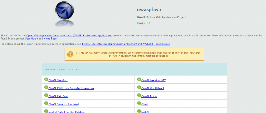Expand the plus icon beside OWASP Security Shepherd
This screenshot has width=266, height=113.
[46, 103]
